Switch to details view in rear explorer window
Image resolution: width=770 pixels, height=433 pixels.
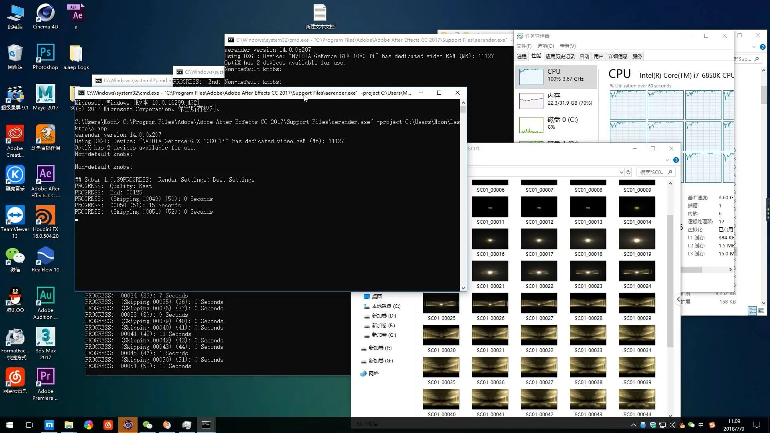point(752,311)
